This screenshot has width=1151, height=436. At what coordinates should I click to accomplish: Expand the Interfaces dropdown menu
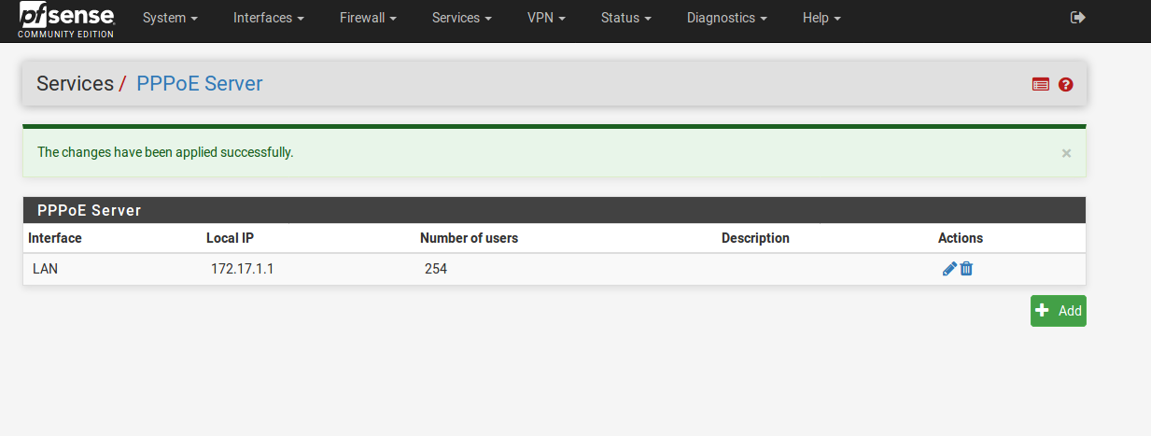pyautogui.click(x=268, y=18)
